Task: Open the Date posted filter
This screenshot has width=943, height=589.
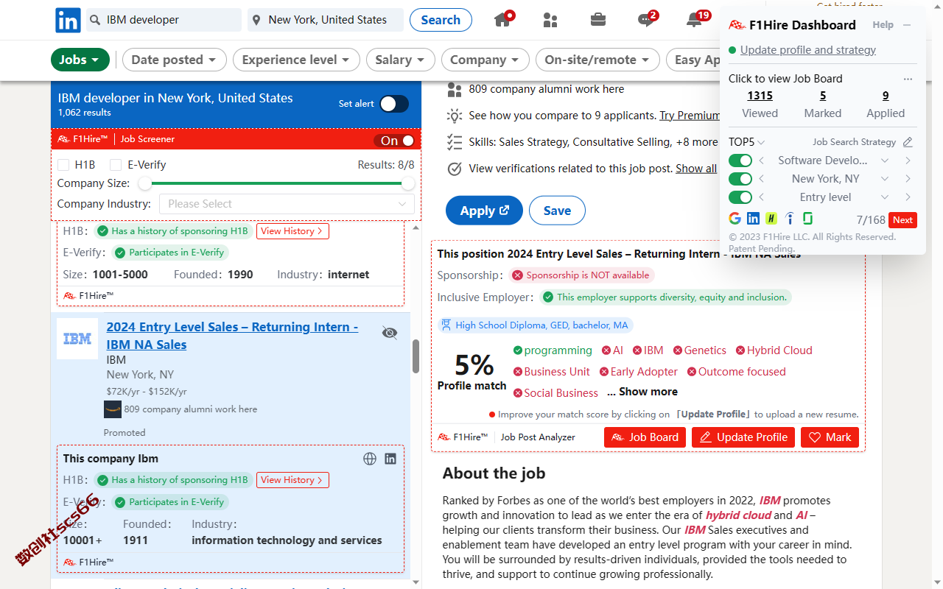Action: (x=174, y=60)
